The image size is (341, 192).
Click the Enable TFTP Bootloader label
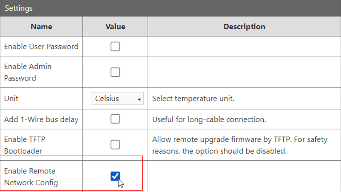pos(25,145)
